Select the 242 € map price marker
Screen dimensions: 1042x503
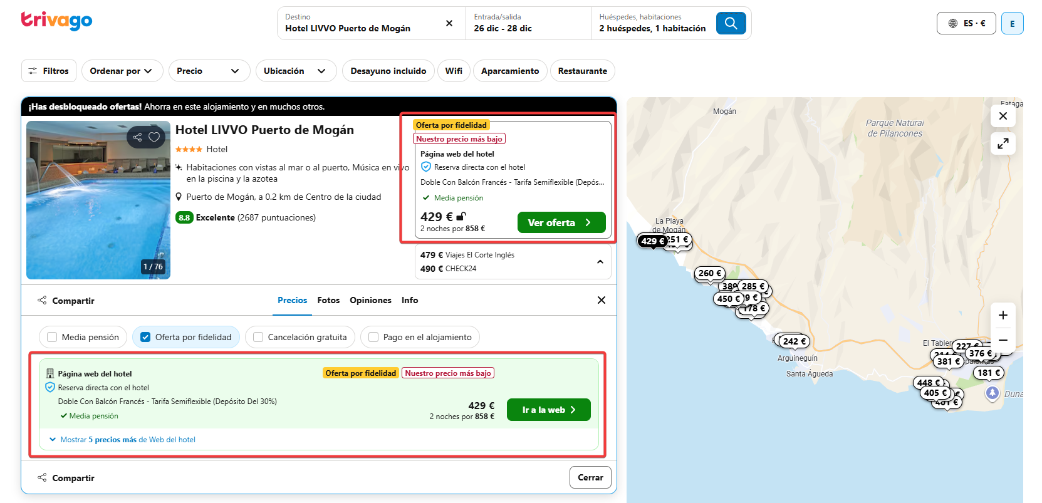click(x=795, y=341)
